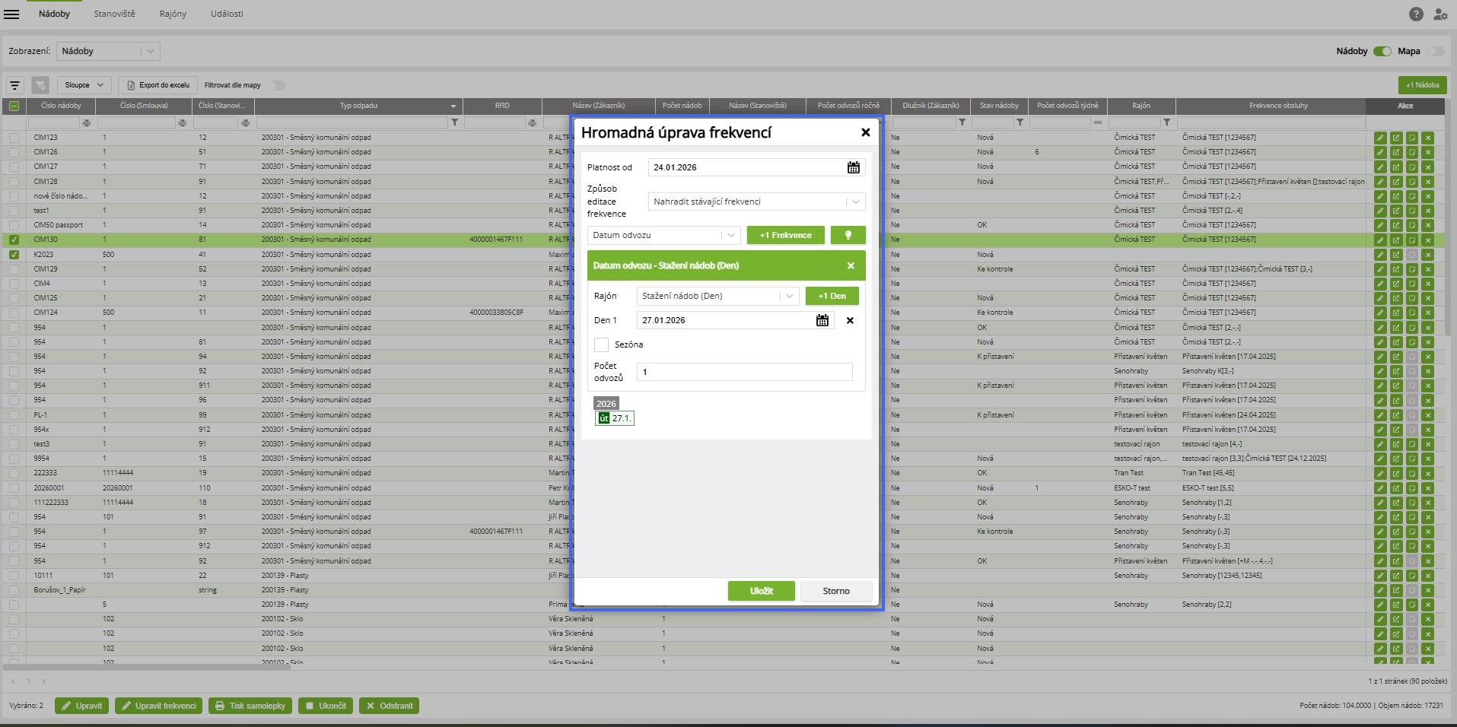Remove the Den 1 date entry
Viewport: 1457px width, 727px height.
click(x=850, y=320)
